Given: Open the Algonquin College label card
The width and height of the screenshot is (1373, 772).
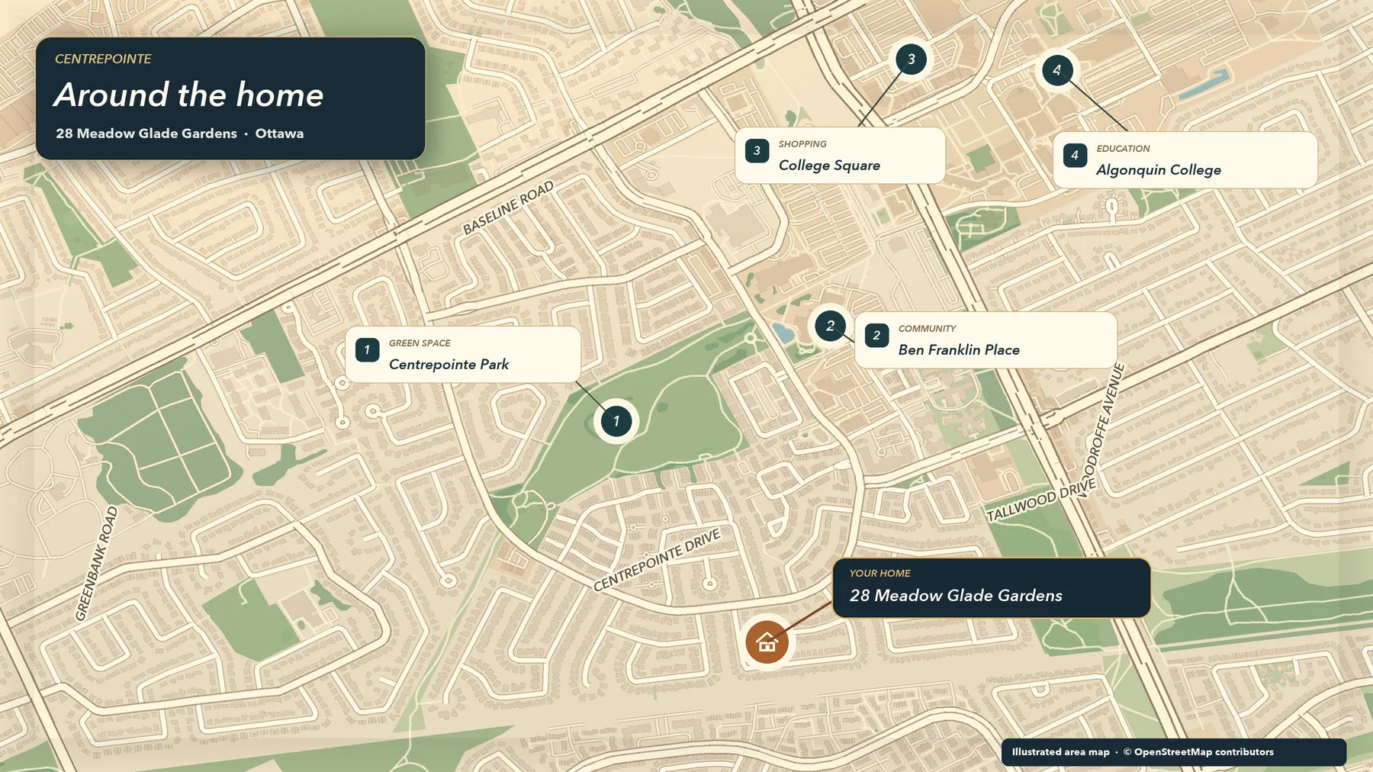Looking at the screenshot, I should pos(1185,160).
